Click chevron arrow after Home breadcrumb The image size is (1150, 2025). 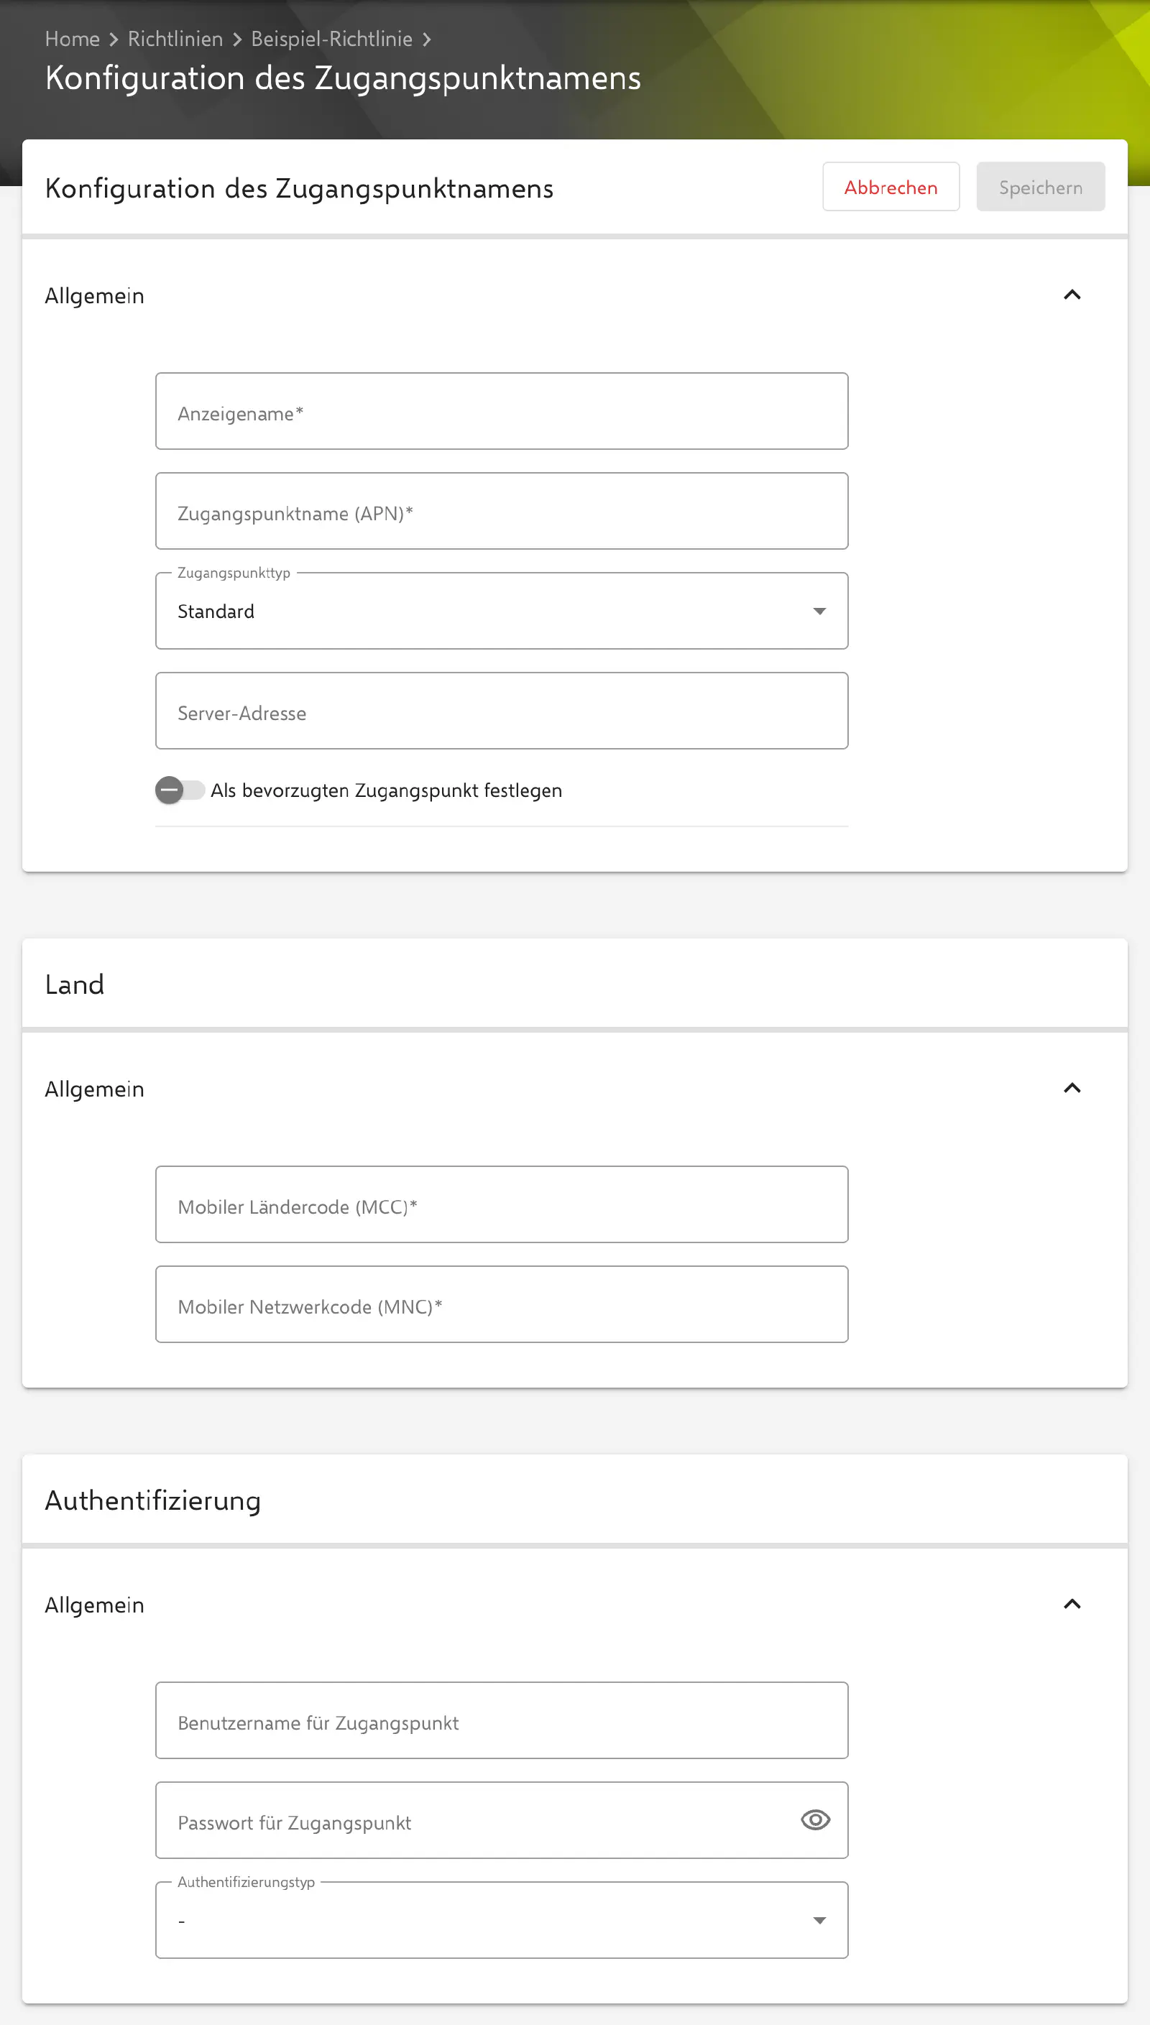(x=114, y=40)
